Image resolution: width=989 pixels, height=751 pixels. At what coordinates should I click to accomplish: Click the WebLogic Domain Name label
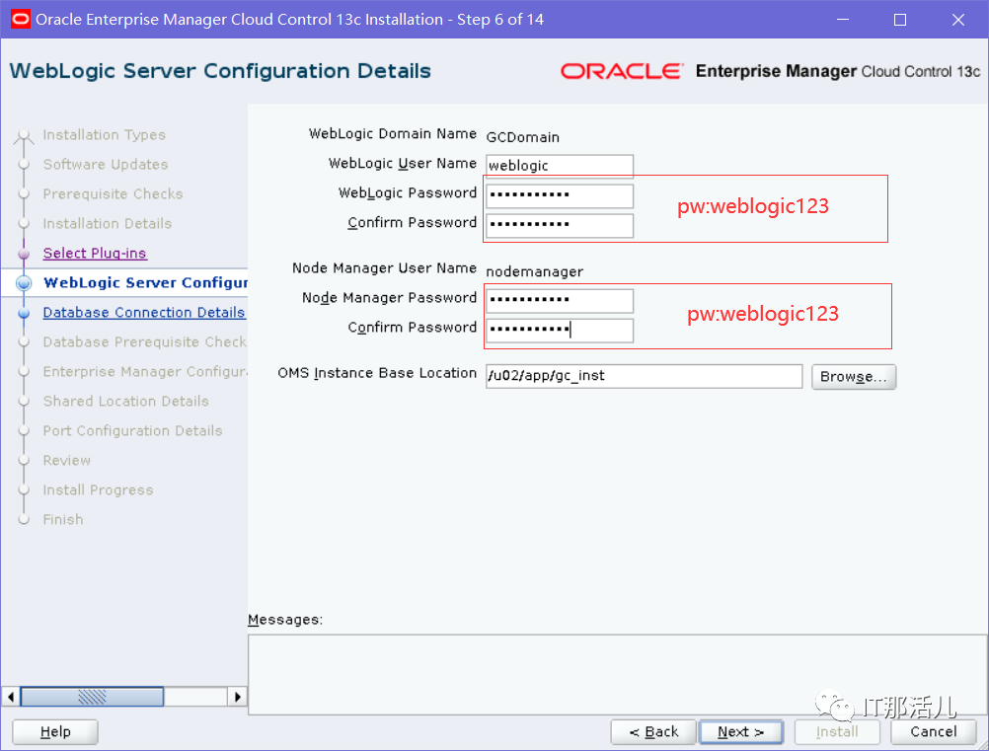pyautogui.click(x=392, y=133)
